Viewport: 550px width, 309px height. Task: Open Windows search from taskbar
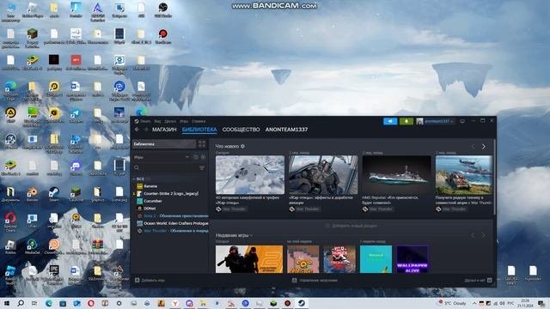(21, 303)
